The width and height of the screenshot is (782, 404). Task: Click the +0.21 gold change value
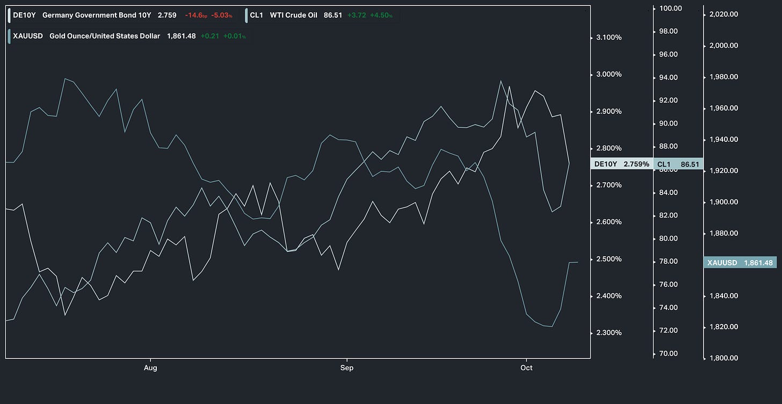(x=209, y=36)
